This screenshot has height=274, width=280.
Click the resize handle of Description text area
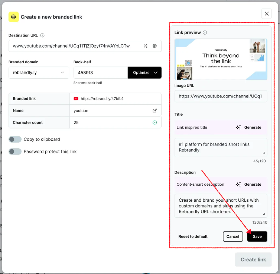click(264, 214)
